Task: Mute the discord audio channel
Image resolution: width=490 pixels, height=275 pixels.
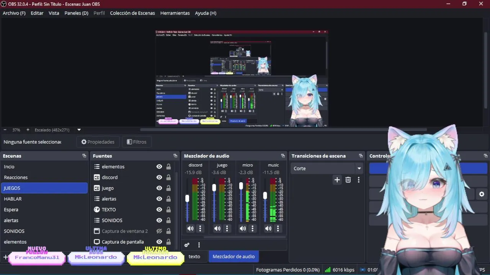Action: click(x=190, y=228)
